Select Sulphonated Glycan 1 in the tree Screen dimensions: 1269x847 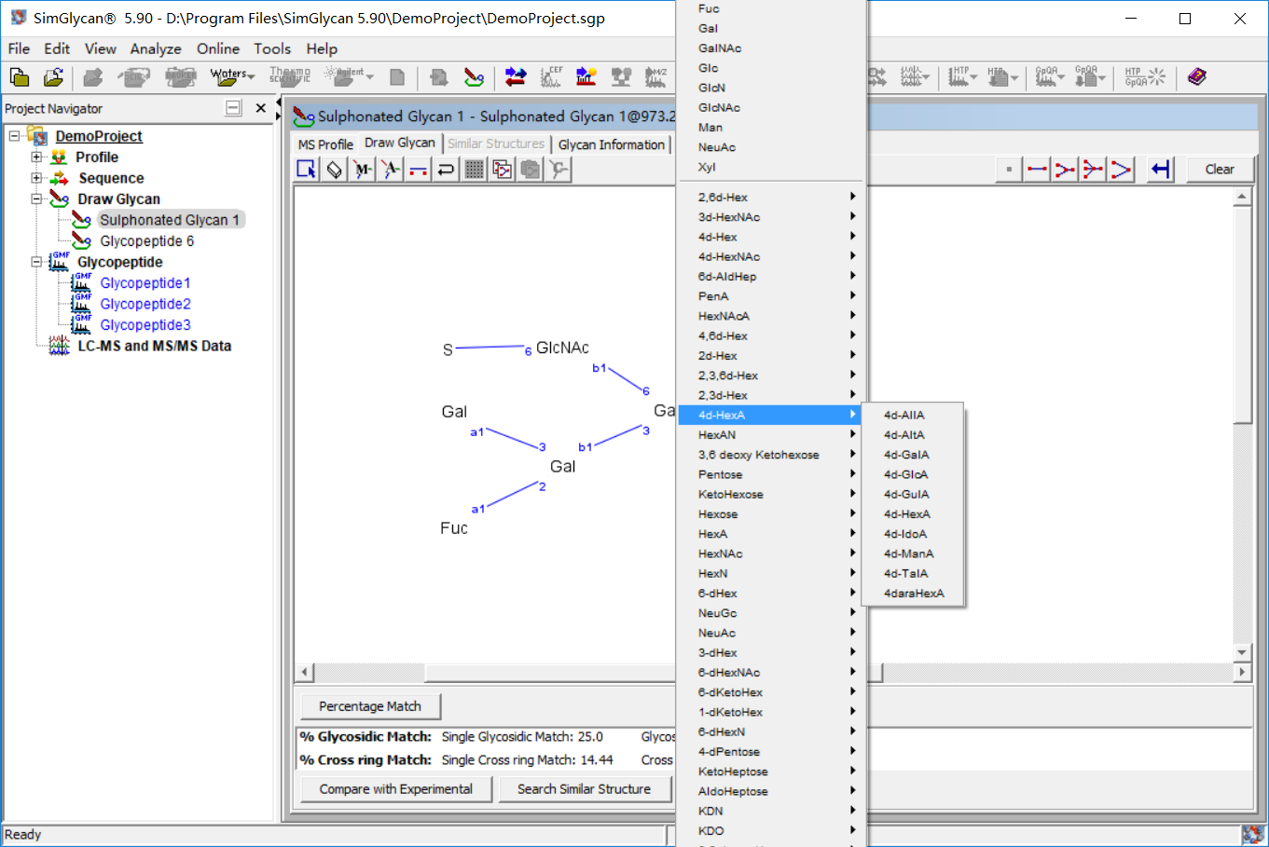170,220
